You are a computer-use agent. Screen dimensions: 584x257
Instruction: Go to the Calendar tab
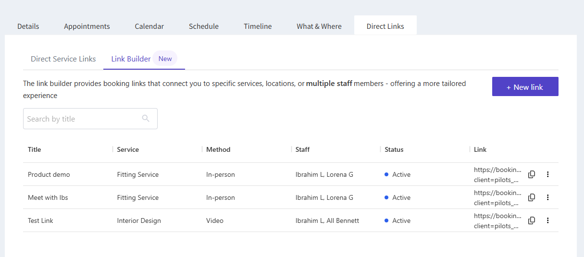coord(149,26)
